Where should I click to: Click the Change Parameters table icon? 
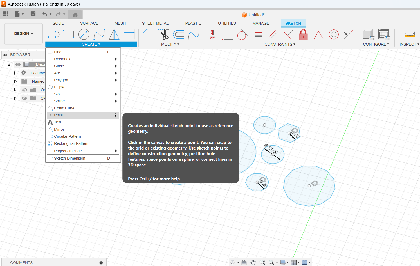tap(384, 35)
